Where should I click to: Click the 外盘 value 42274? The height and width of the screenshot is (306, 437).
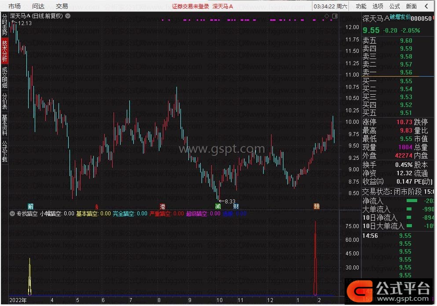point(404,156)
